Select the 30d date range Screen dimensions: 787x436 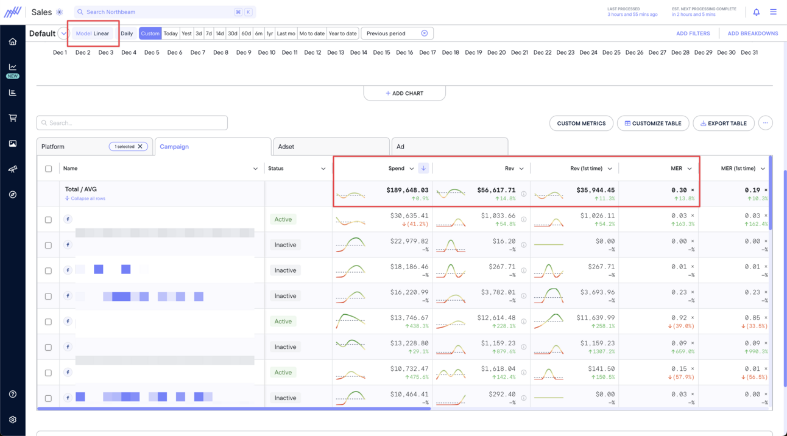click(x=232, y=33)
